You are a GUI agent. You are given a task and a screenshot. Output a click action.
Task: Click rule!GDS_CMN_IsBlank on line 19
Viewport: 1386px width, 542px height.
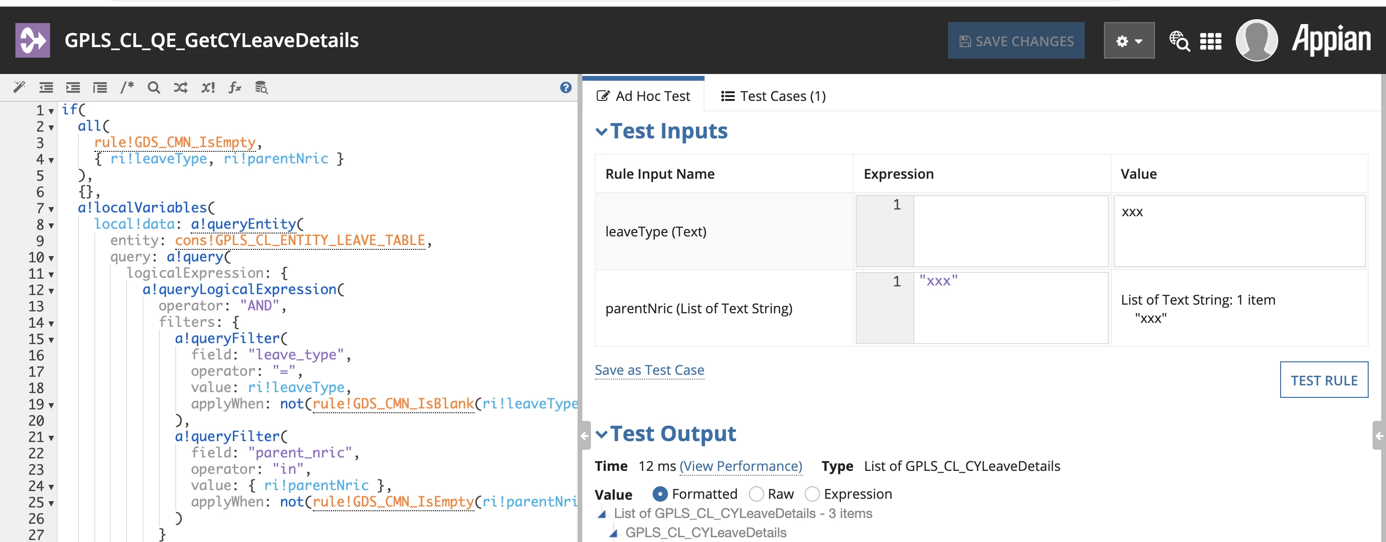(x=393, y=404)
